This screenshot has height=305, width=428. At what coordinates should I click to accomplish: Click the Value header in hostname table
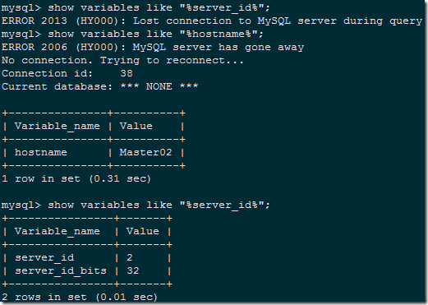[136, 126]
